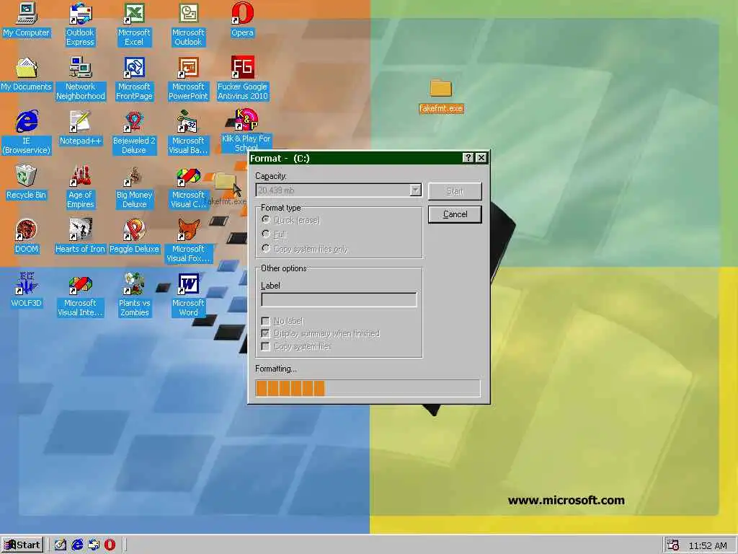Launch Internet Explorer from quick launch
Viewport: 738px width, 554px height.
pyautogui.click(x=77, y=545)
